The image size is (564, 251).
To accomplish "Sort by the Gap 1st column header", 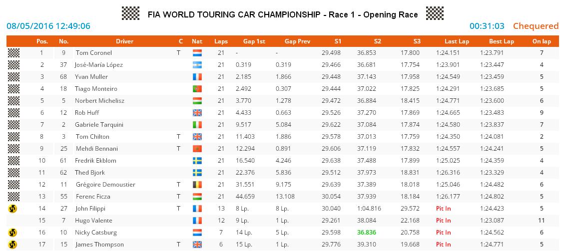I will click(x=254, y=41).
